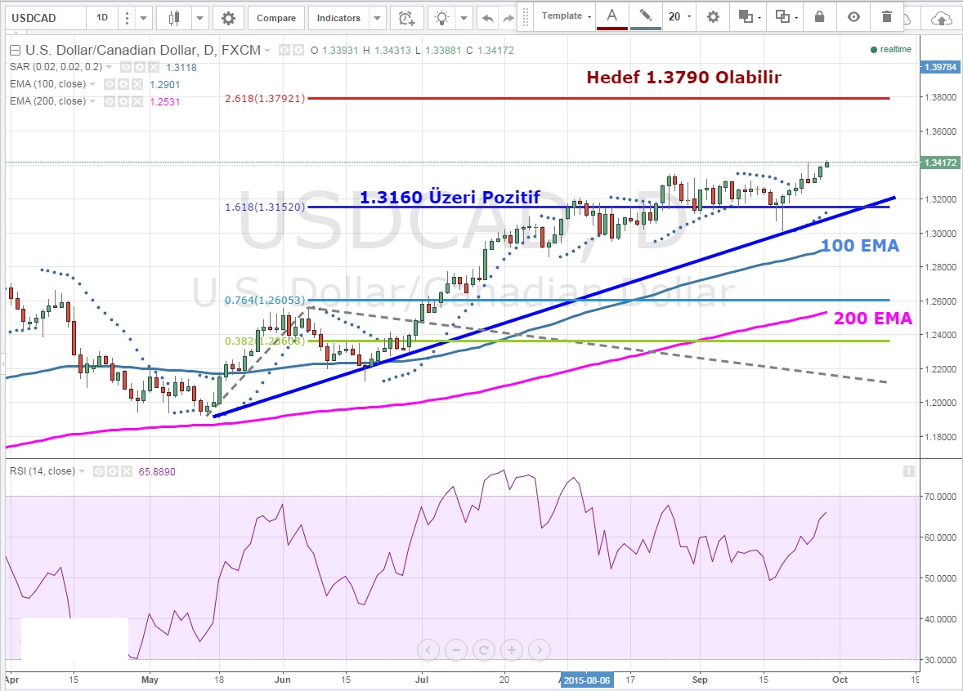Screen dimensions: 963x691
Task: Toggle visibility with the eye icon
Action: pyautogui.click(x=853, y=16)
